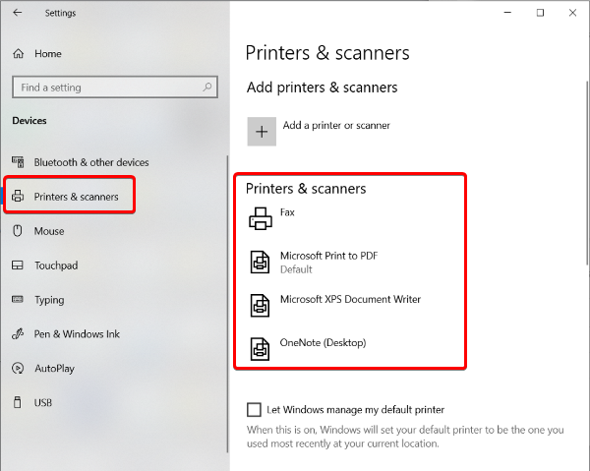Open Bluetooth & other devices section
The width and height of the screenshot is (590, 471).
(90, 162)
